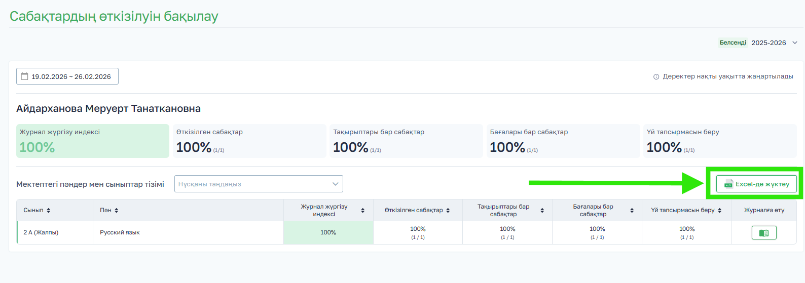Sort by Пән column arrows

pos(117,210)
